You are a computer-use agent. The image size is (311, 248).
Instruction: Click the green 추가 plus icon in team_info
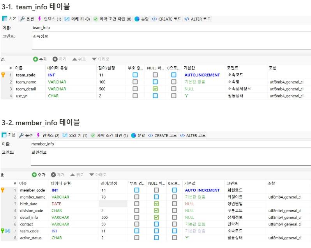[x=35, y=59]
